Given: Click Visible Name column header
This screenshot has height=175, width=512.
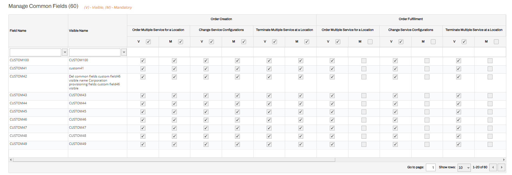Looking at the screenshot, I should 79,31.
